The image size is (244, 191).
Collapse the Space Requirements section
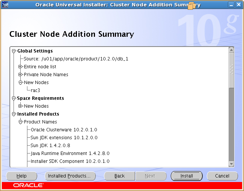click(x=14, y=98)
